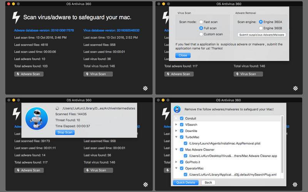
Task: Uncheck the TurboMac adware checkbox
Action: (182, 137)
